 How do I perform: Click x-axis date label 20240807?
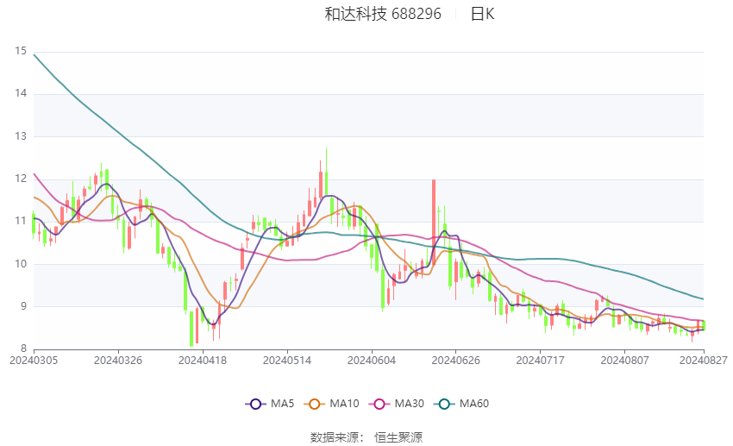coord(625,361)
